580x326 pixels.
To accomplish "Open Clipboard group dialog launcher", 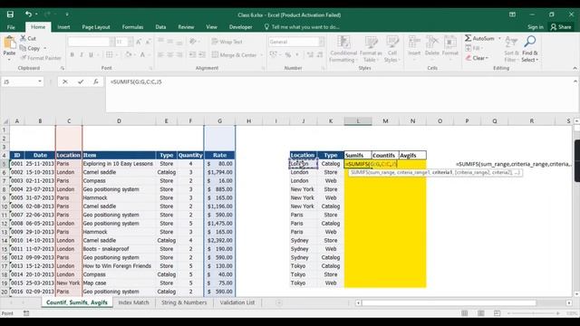I will tap(63, 68).
